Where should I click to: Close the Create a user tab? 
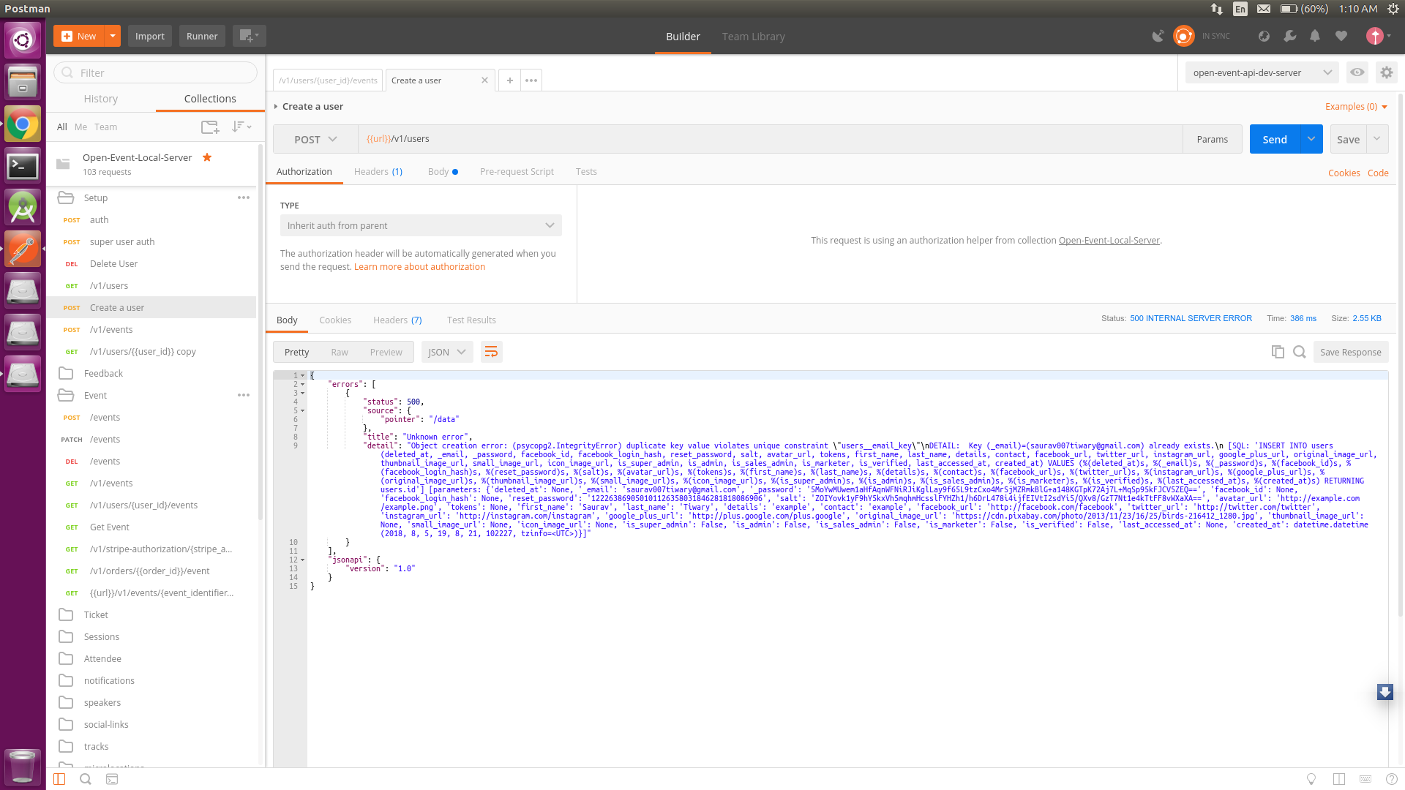[x=484, y=80]
